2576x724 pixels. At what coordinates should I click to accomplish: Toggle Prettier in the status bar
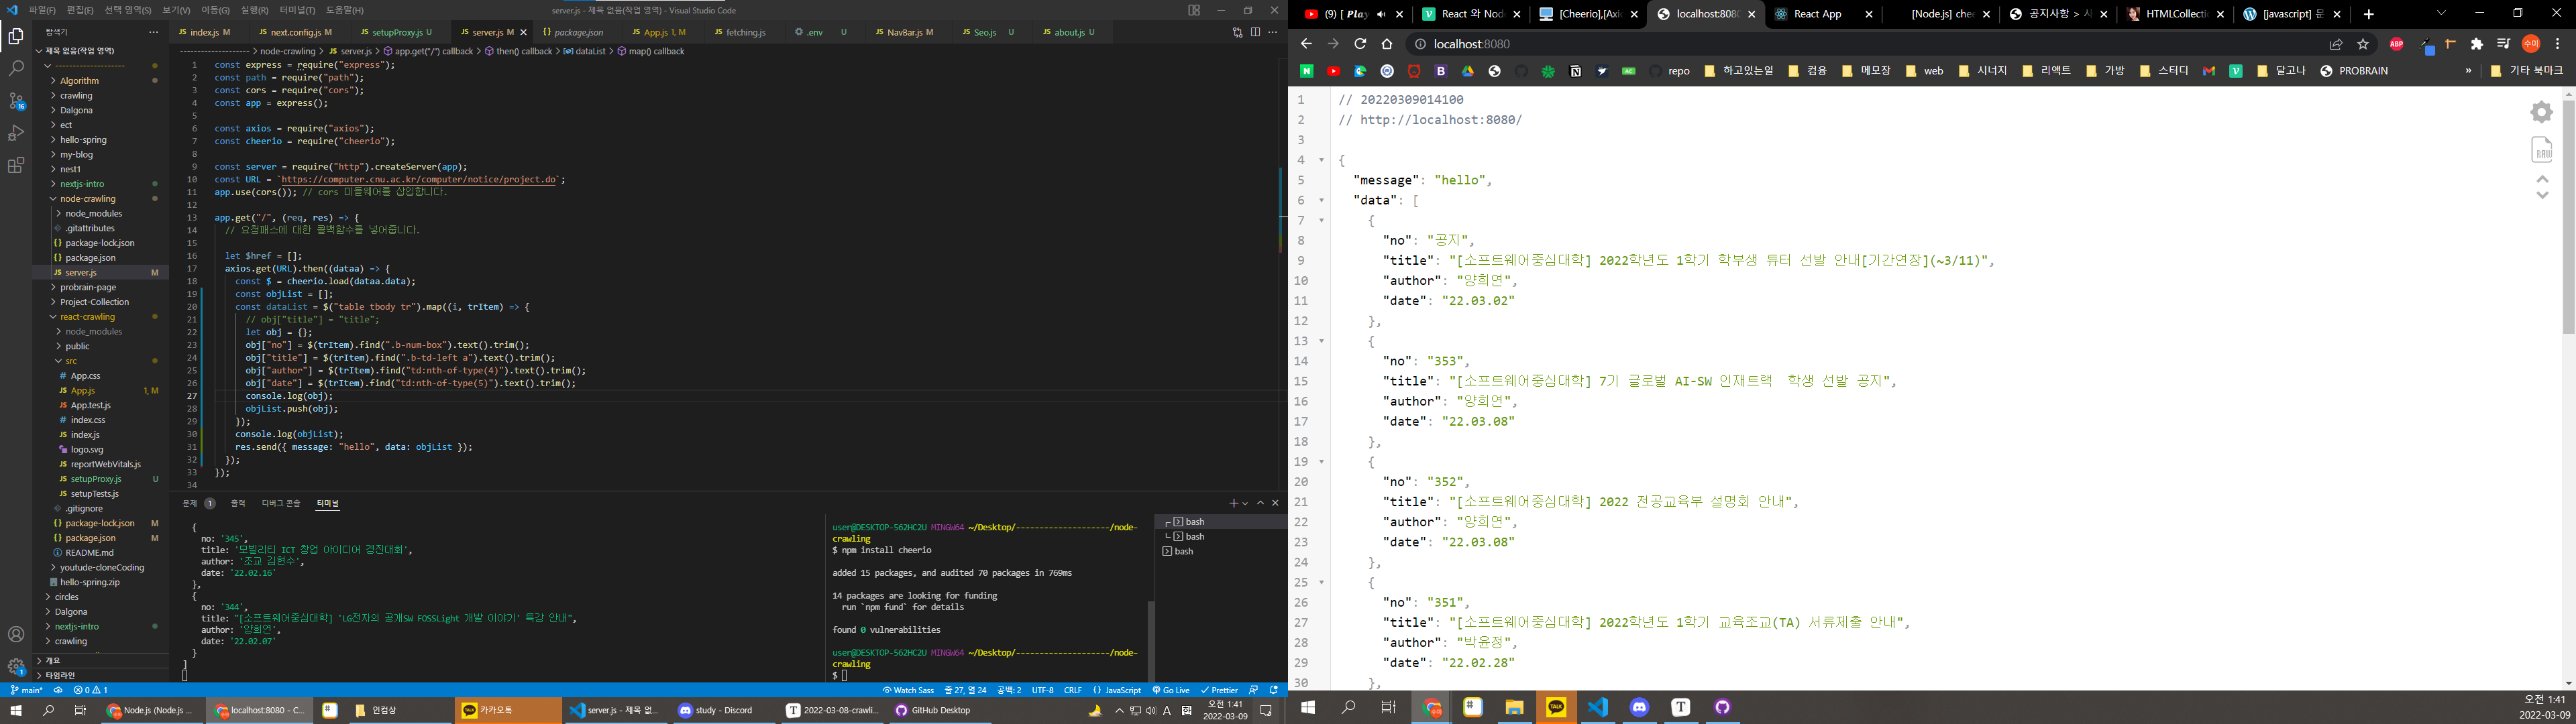coord(1219,690)
